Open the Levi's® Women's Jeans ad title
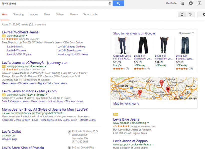This screenshot has width=205, height=149. pos(20,32)
